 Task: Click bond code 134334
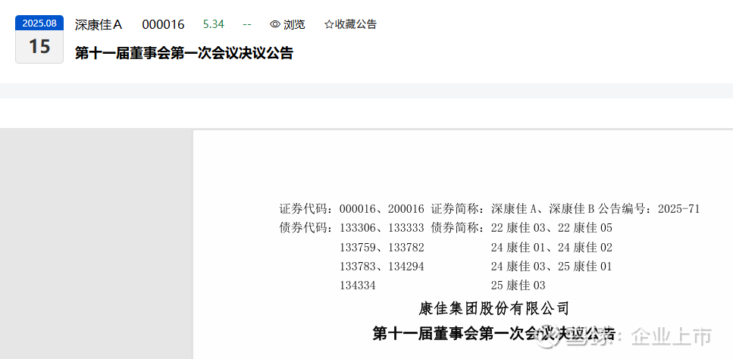pyautogui.click(x=358, y=286)
